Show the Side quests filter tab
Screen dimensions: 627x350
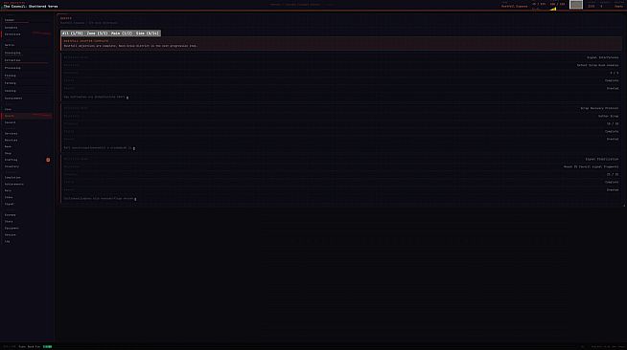[147, 33]
